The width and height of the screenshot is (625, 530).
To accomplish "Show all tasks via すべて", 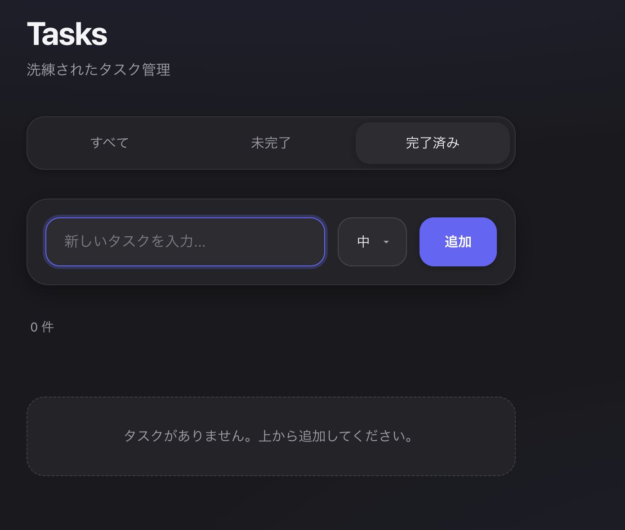I will click(x=110, y=143).
